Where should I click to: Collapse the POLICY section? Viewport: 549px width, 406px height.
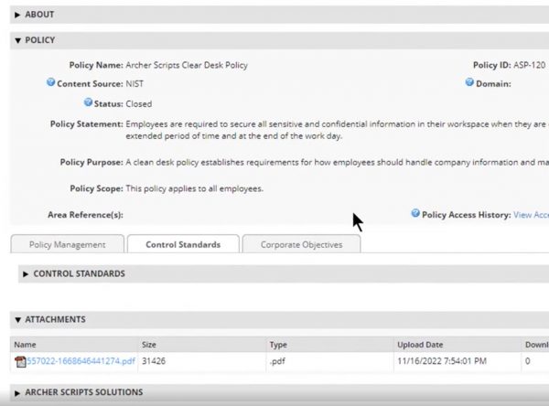(18, 40)
